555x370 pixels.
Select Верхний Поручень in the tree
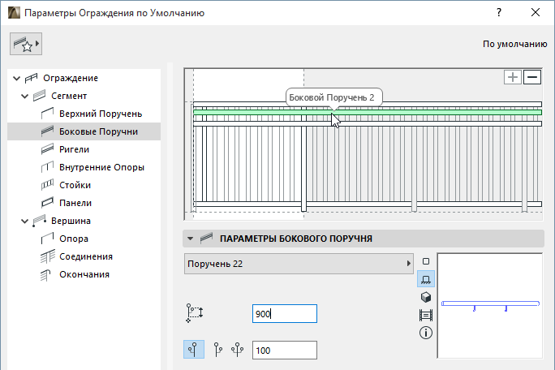pyautogui.click(x=101, y=114)
